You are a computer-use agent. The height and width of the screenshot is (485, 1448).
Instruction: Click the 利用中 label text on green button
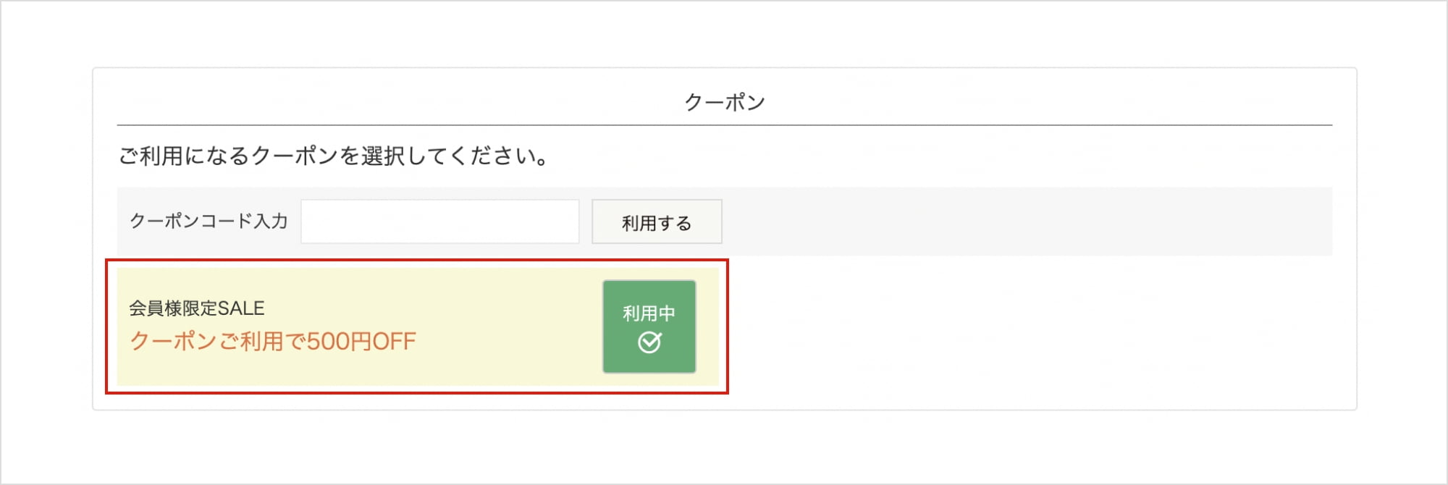point(649,313)
